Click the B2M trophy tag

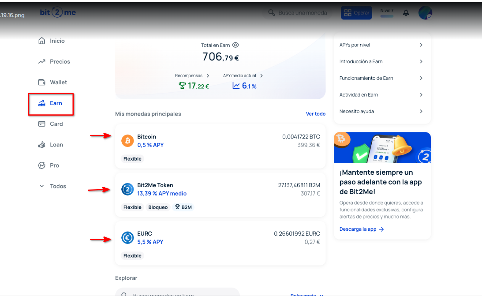[183, 207]
